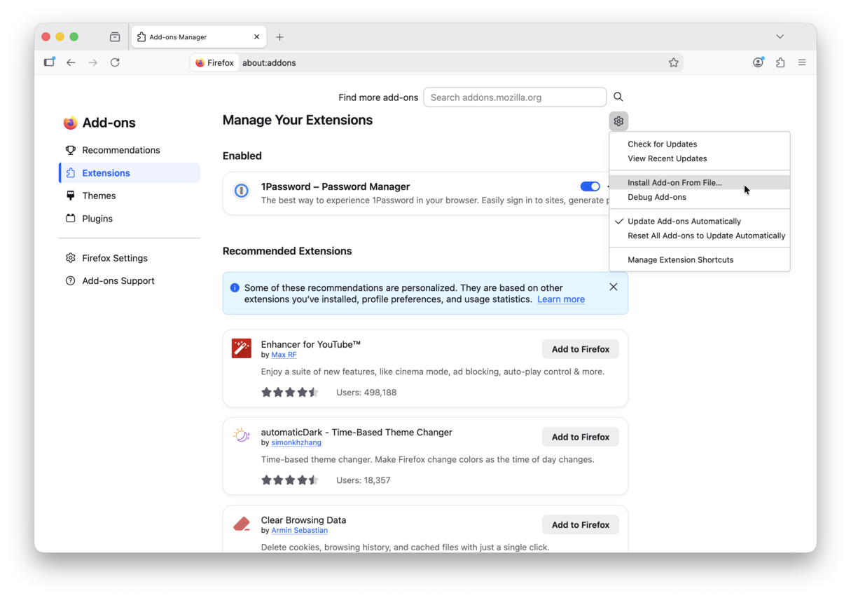This screenshot has width=851, height=598.
Task: Dismiss the personalized recommendations notice
Action: (614, 287)
